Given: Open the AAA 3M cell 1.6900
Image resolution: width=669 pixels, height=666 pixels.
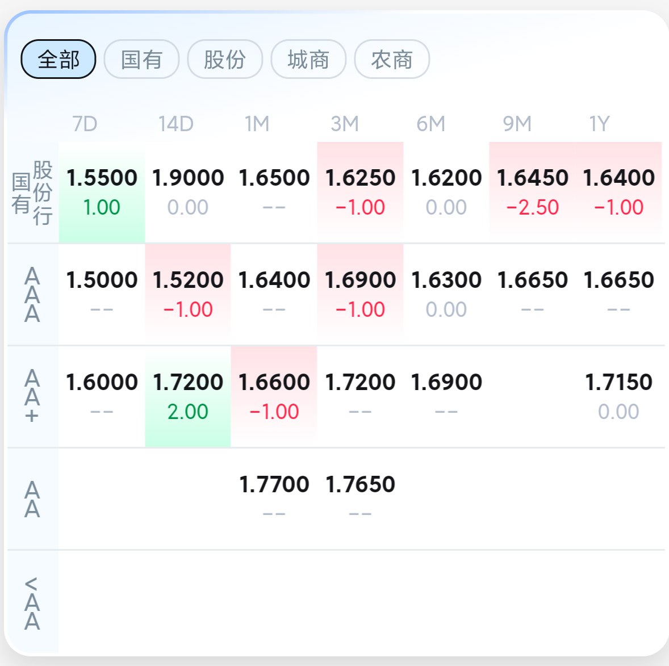Looking at the screenshot, I should click(x=360, y=294).
